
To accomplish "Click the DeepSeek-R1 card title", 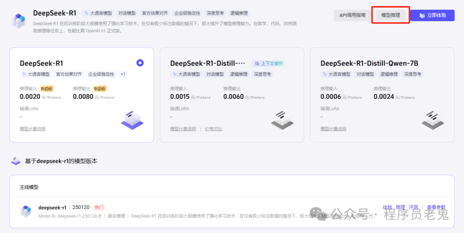I will point(41,63).
